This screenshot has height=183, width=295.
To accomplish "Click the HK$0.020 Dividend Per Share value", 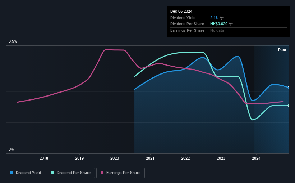I will [x=219, y=24].
